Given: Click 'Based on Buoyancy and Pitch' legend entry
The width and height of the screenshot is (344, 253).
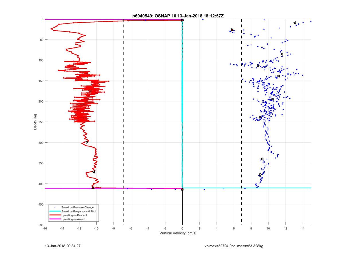Looking at the screenshot, I should 79,211.
